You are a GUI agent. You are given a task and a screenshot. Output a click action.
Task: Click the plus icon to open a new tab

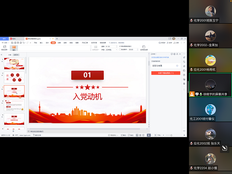click(x=57, y=39)
